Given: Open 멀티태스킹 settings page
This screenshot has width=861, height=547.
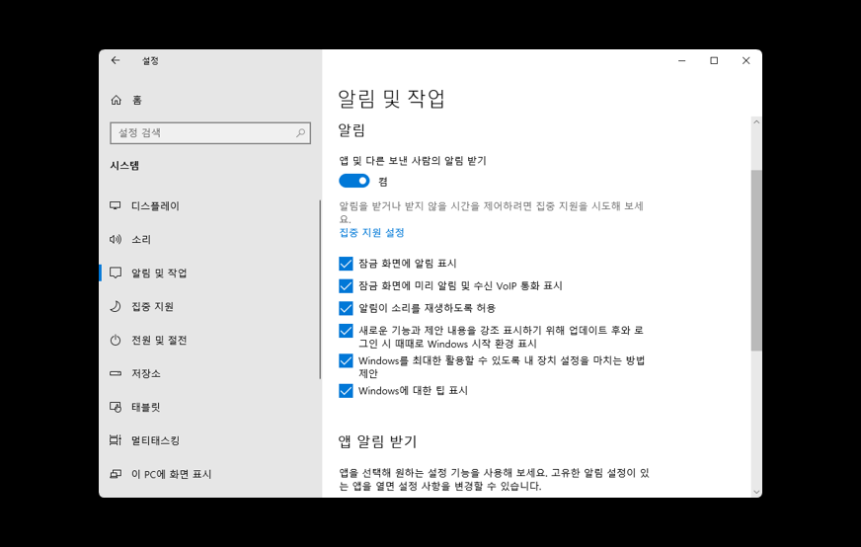Looking at the screenshot, I should [155, 440].
